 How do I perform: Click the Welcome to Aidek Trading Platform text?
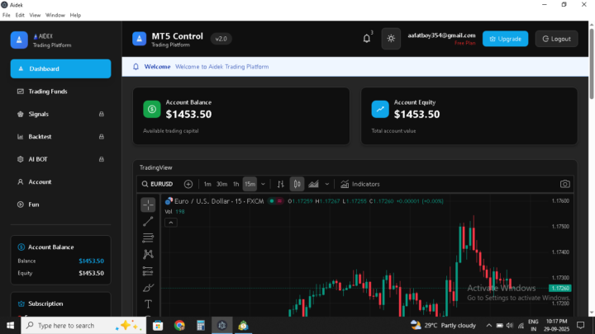pyautogui.click(x=222, y=67)
